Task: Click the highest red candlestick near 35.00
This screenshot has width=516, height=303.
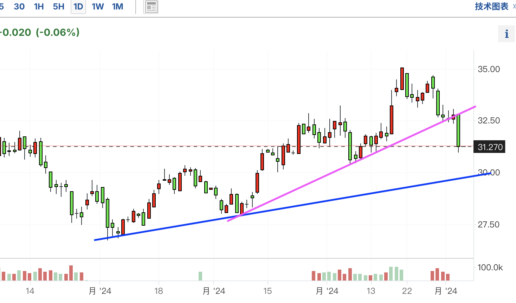Action: pos(402,79)
